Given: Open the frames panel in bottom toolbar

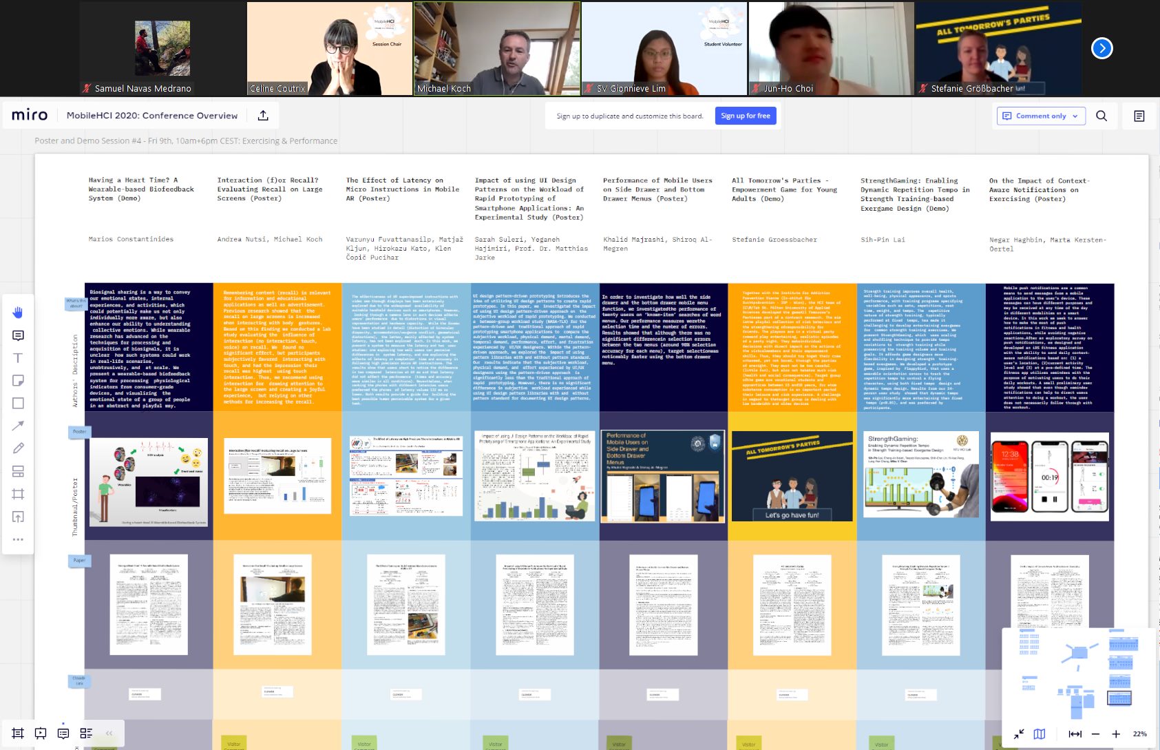Looking at the screenshot, I should point(18,733).
